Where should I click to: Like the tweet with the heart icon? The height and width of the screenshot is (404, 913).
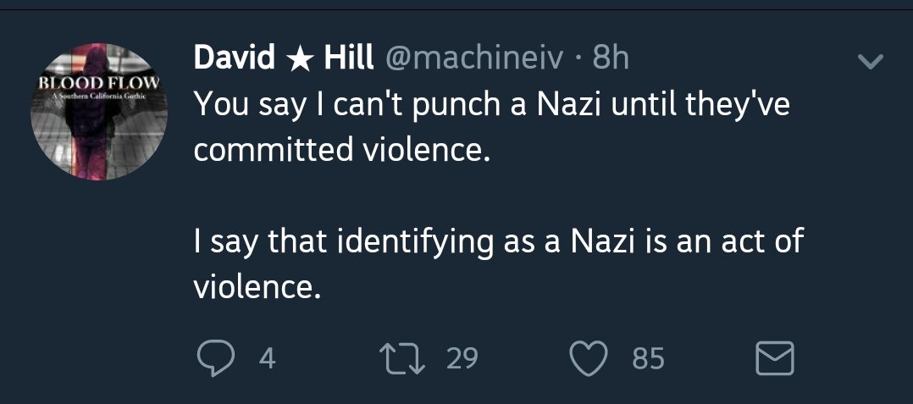[x=588, y=358]
